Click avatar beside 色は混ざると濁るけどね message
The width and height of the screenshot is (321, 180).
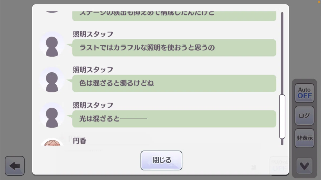(52, 80)
